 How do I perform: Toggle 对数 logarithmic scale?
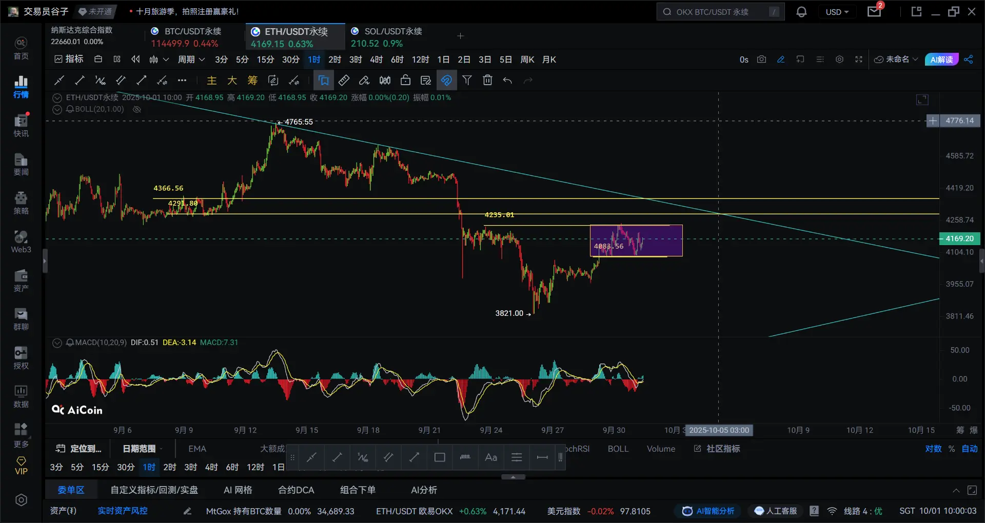[x=933, y=449]
